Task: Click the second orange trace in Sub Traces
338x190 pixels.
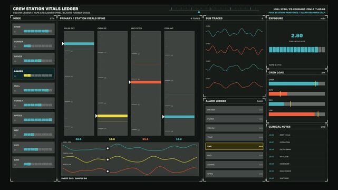Action: pos(234,50)
